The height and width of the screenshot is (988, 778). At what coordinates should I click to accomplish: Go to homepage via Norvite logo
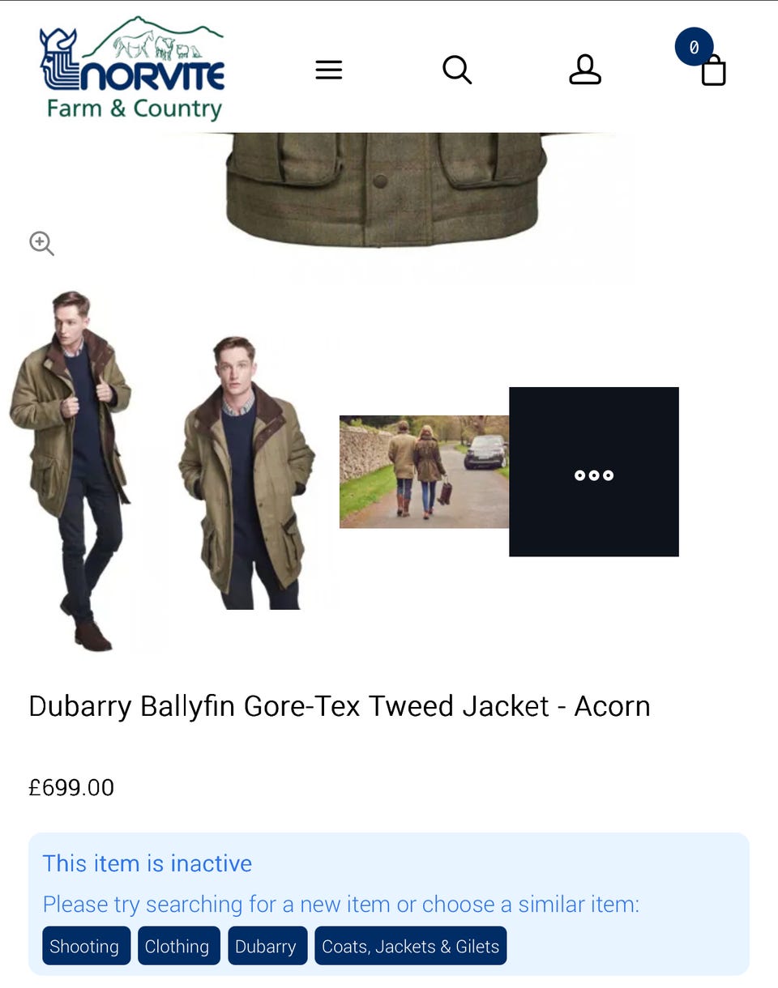point(133,68)
